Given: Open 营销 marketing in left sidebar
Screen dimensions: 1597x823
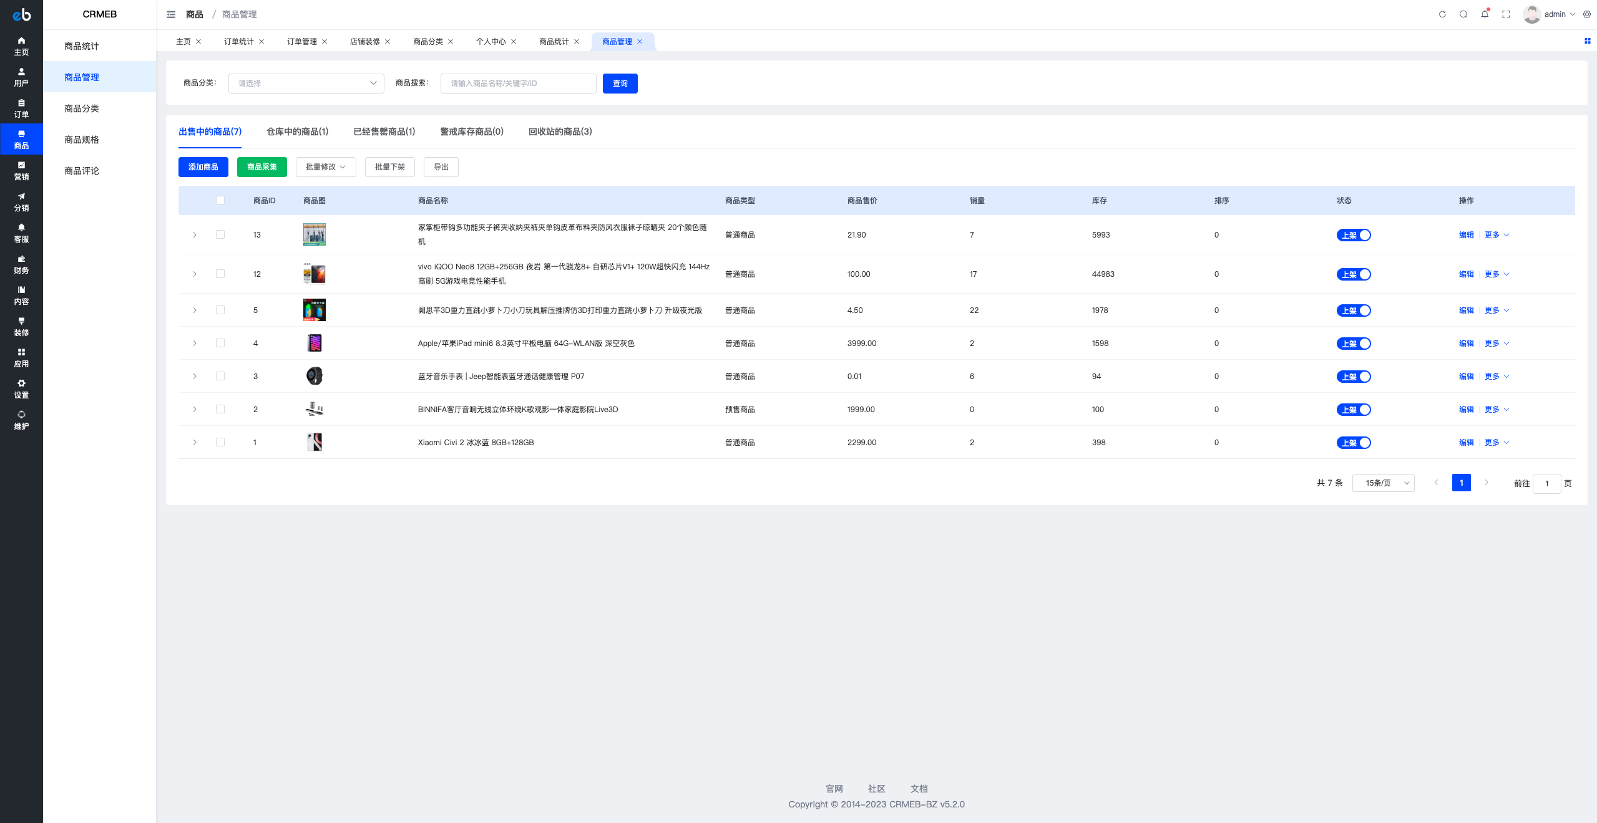Looking at the screenshot, I should click(x=21, y=170).
